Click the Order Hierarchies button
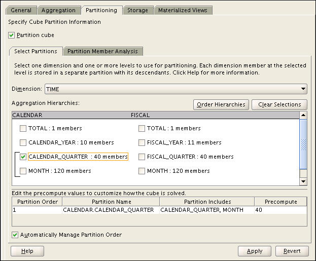The width and height of the screenshot is (316, 261). pos(221,104)
